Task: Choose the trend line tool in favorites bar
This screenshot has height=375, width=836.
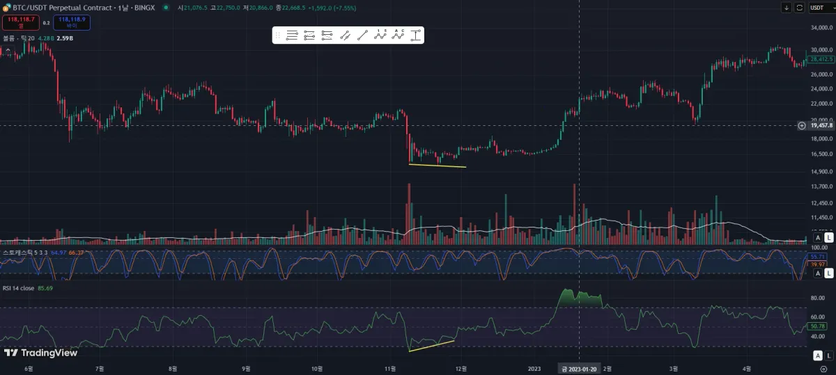Action: coord(362,35)
